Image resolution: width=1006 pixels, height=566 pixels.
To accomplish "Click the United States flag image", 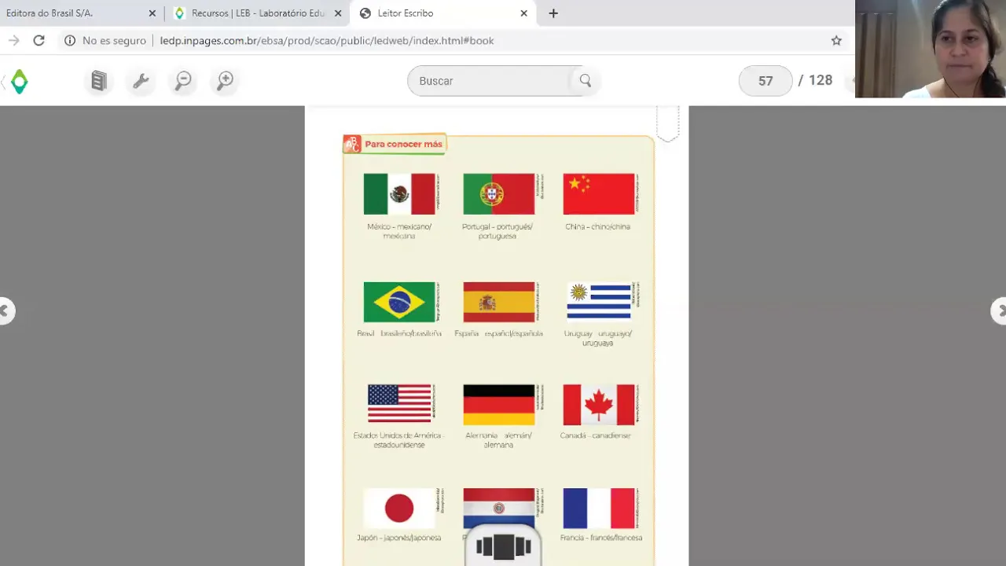I will click(399, 403).
